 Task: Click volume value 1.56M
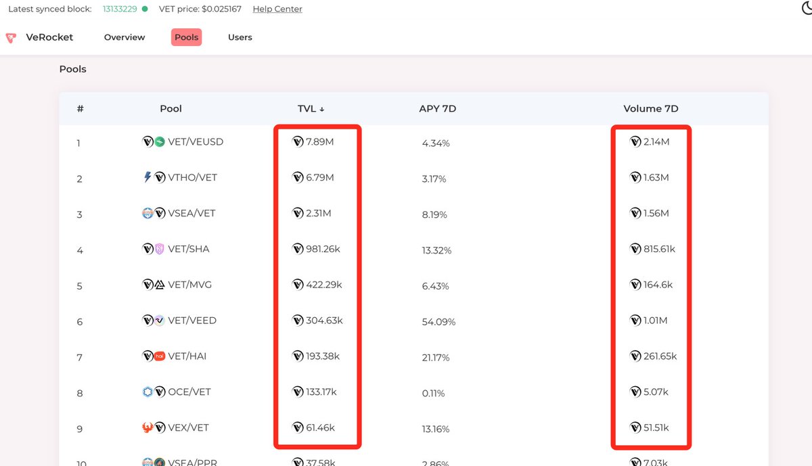coord(656,213)
